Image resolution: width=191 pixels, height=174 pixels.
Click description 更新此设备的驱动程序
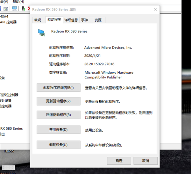pyautogui.click(x=103, y=102)
